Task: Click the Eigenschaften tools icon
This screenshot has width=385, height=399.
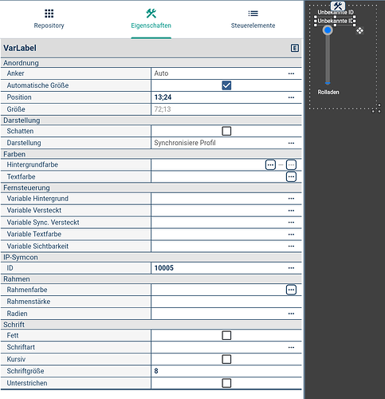Action: click(x=151, y=14)
